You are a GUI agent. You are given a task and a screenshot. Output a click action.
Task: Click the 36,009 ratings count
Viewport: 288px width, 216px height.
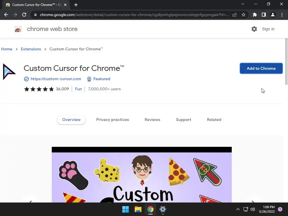[62, 89]
